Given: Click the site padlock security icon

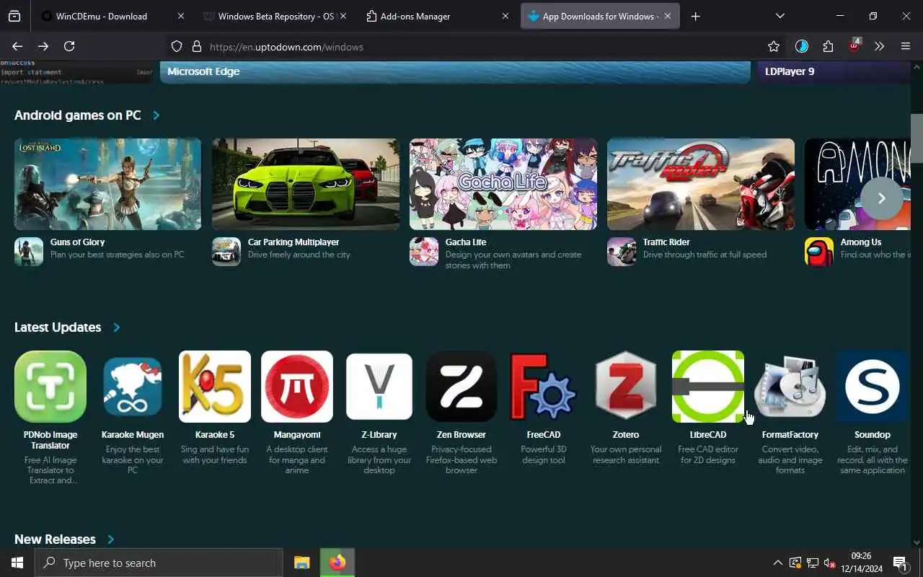Looking at the screenshot, I should tap(196, 46).
